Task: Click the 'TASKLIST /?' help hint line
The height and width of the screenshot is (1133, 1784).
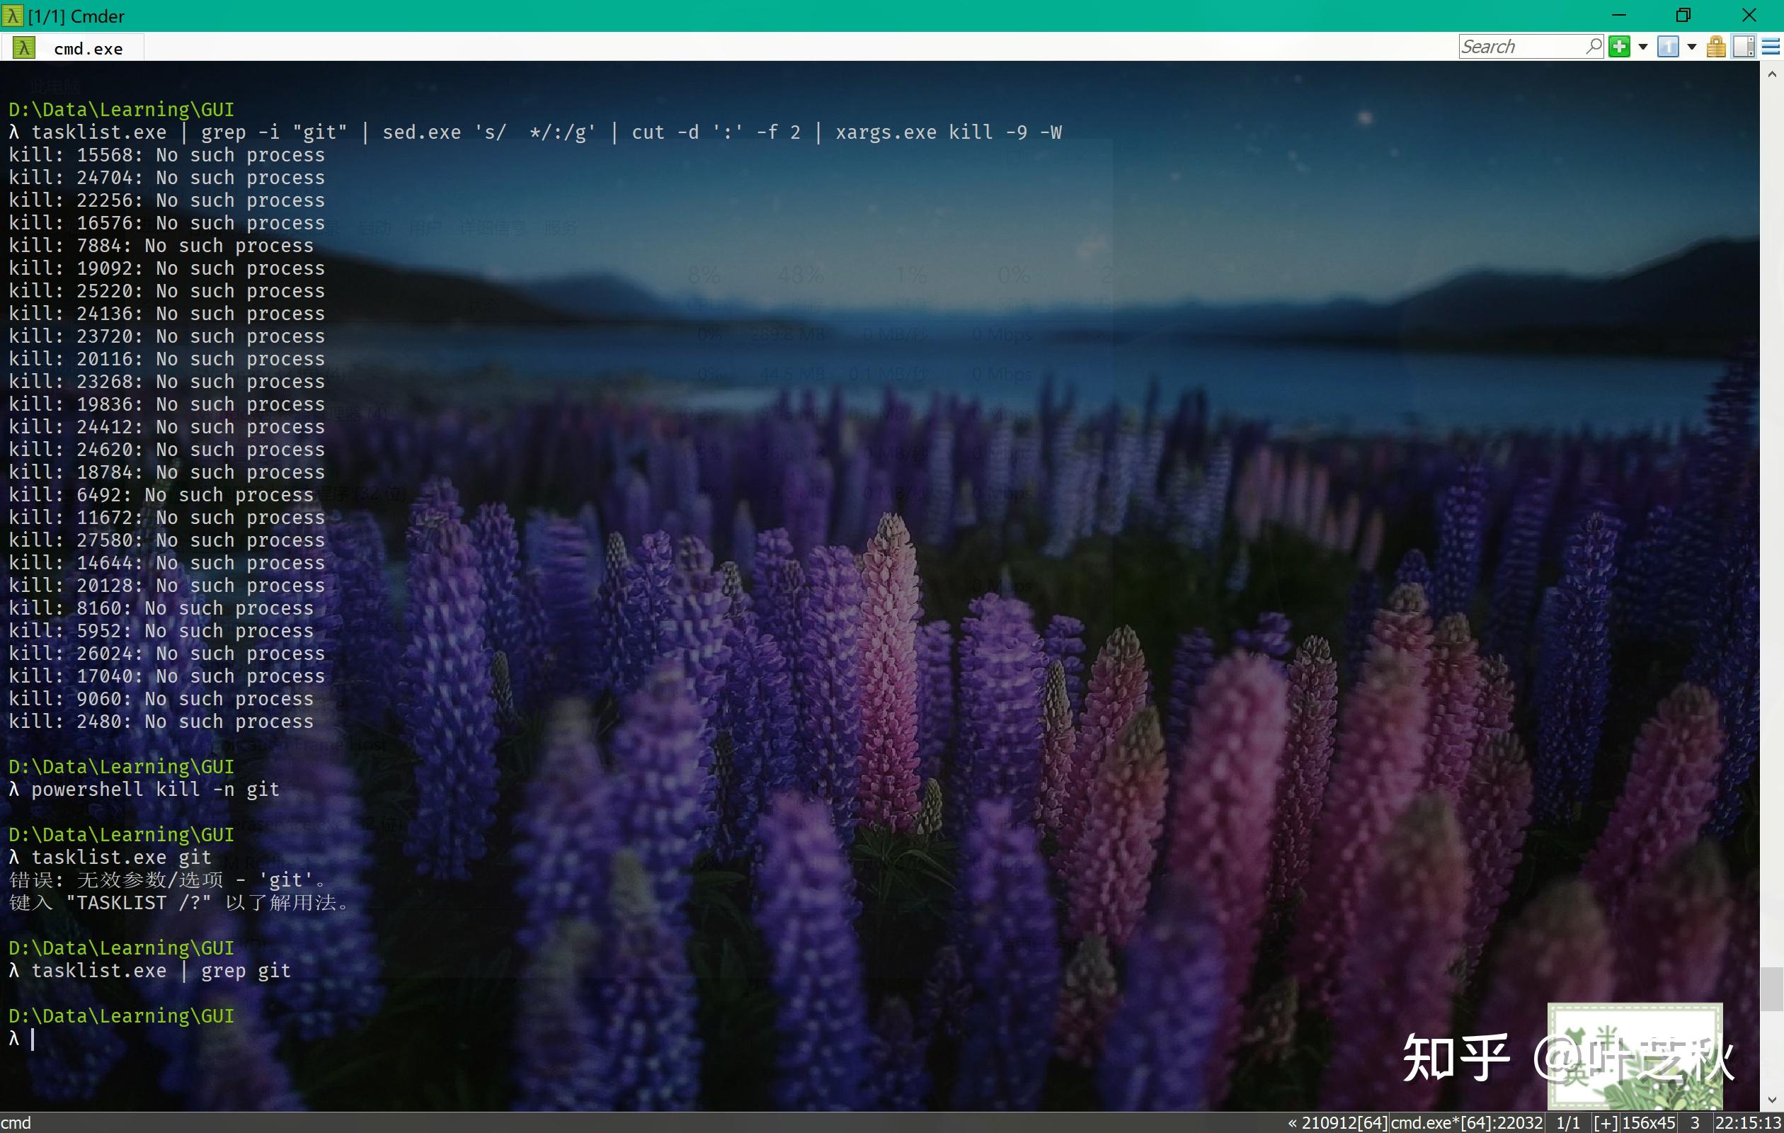Action: coord(178,903)
